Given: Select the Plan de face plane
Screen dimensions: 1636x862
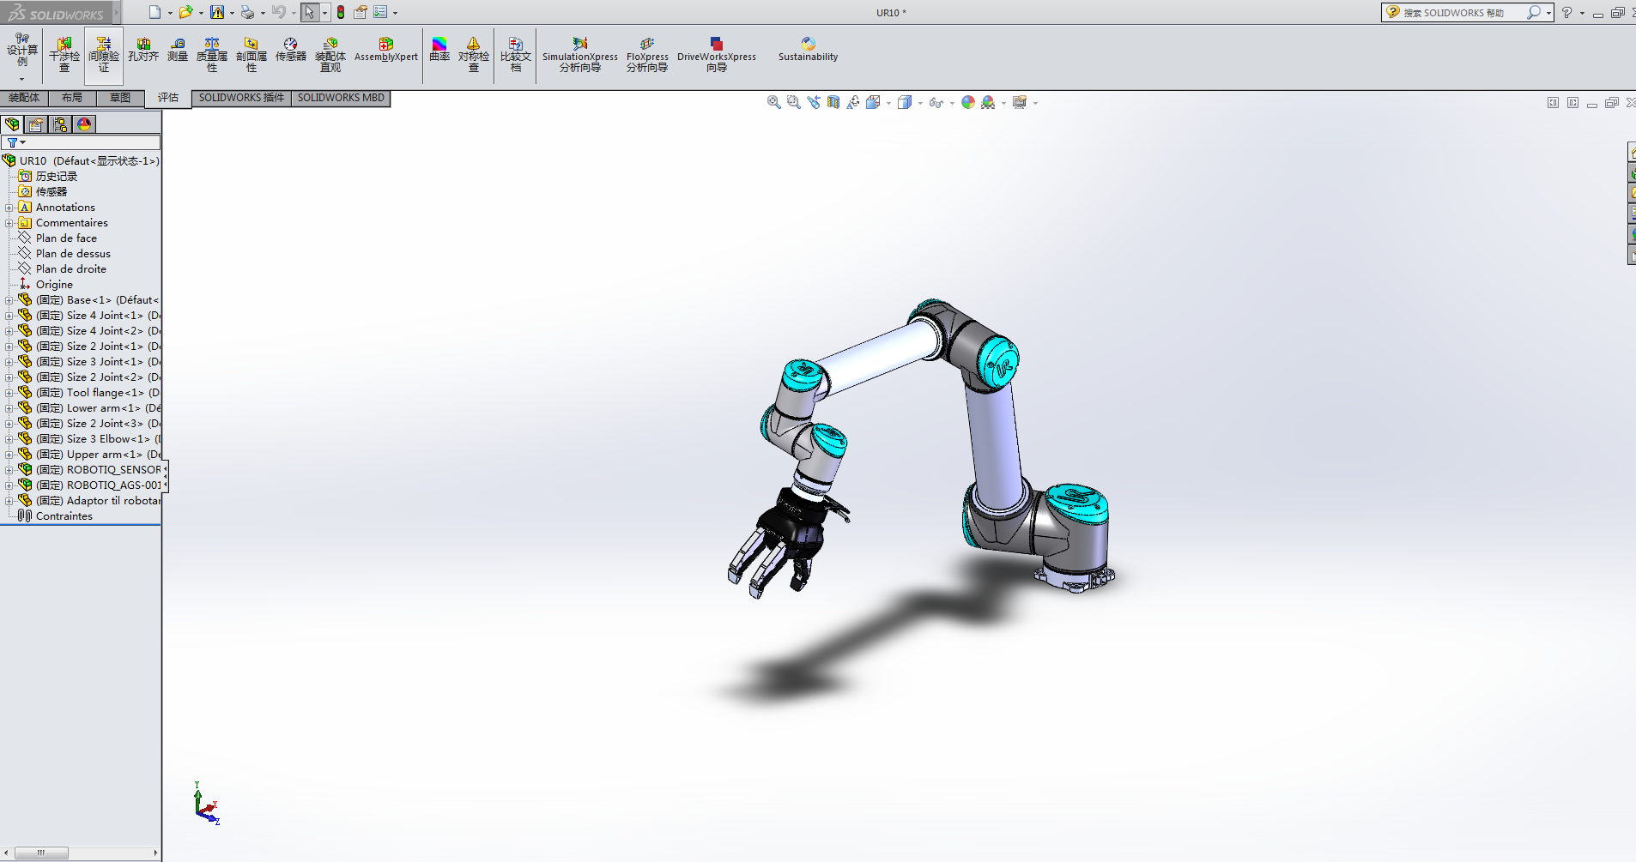Looking at the screenshot, I should click(66, 238).
